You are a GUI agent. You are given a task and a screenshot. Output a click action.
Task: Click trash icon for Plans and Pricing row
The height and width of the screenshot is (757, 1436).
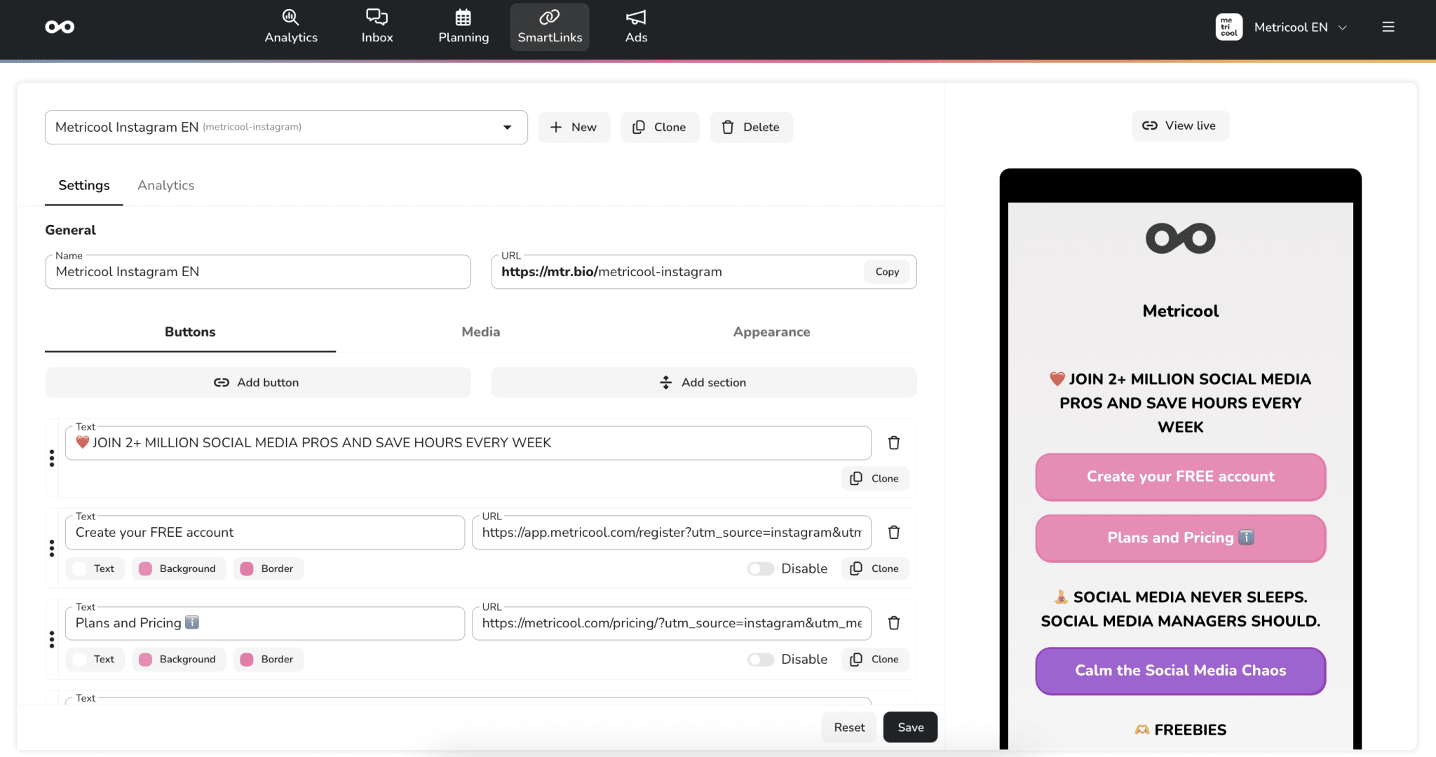click(x=894, y=623)
